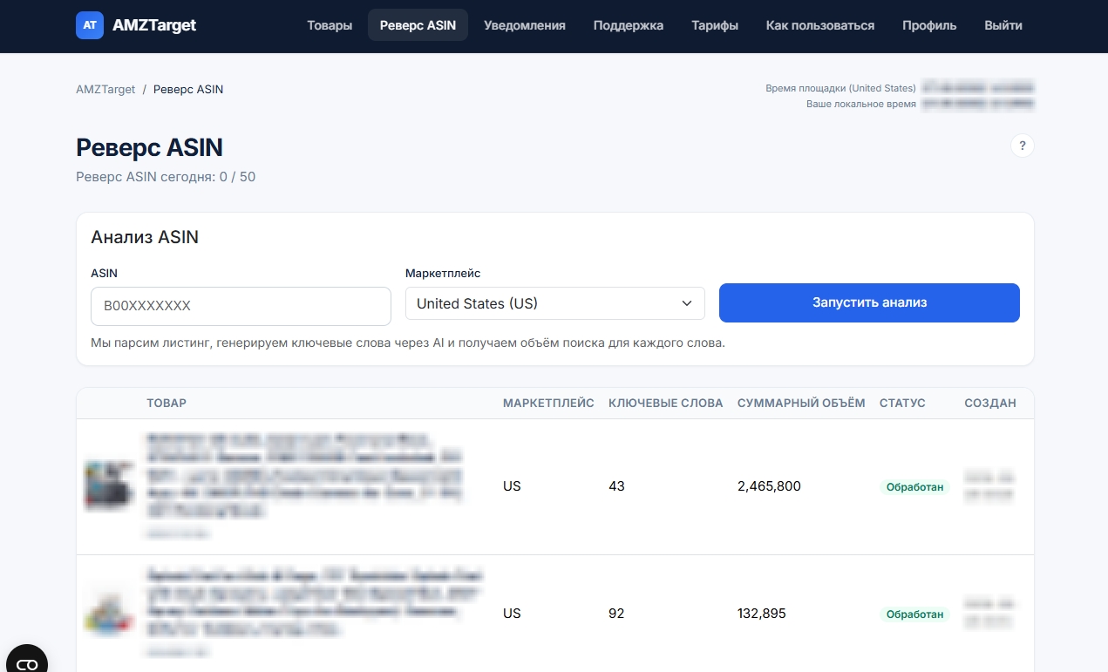Click the СОЗДАН column header
Viewport: 1108px width, 672px height.
tap(990, 403)
